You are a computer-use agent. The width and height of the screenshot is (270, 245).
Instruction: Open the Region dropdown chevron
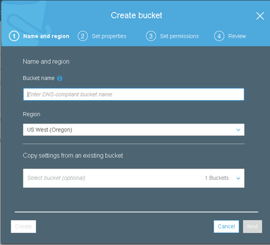click(238, 130)
